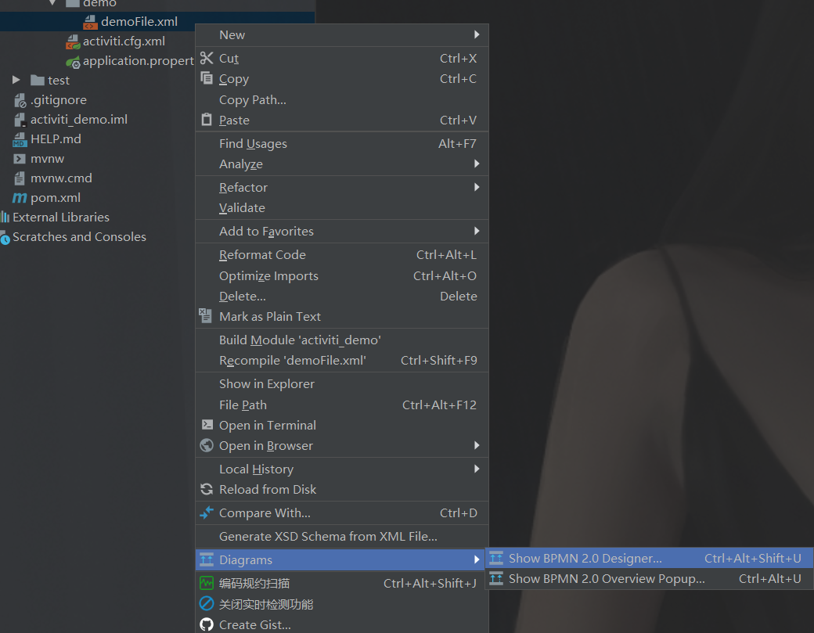Image resolution: width=814 pixels, height=633 pixels.
Task: Click the Open in Browser globe icon
Action: click(207, 445)
